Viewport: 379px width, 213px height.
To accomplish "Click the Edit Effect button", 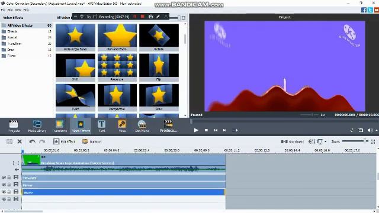I will (64, 141).
